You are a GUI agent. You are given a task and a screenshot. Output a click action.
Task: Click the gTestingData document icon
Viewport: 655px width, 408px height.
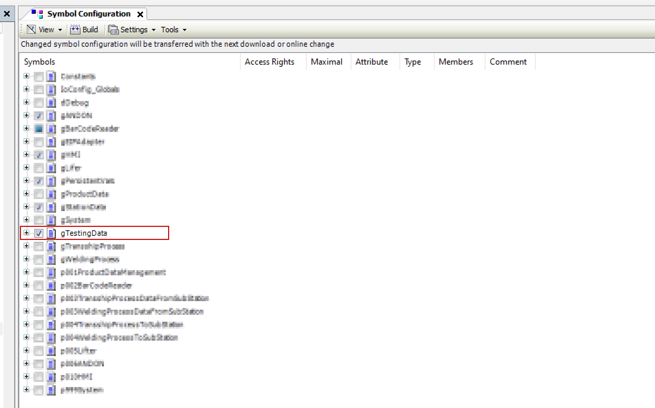[51, 233]
